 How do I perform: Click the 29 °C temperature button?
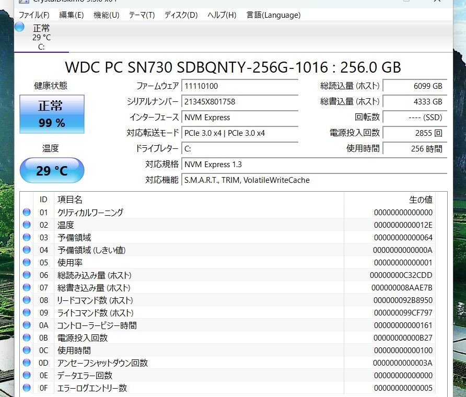pos(52,170)
